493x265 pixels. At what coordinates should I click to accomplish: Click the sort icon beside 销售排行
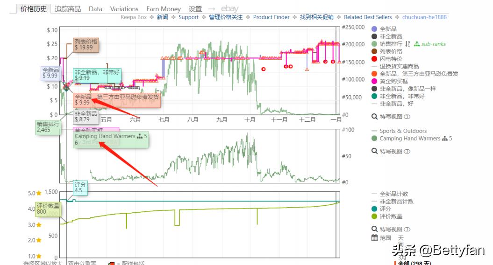(407, 44)
